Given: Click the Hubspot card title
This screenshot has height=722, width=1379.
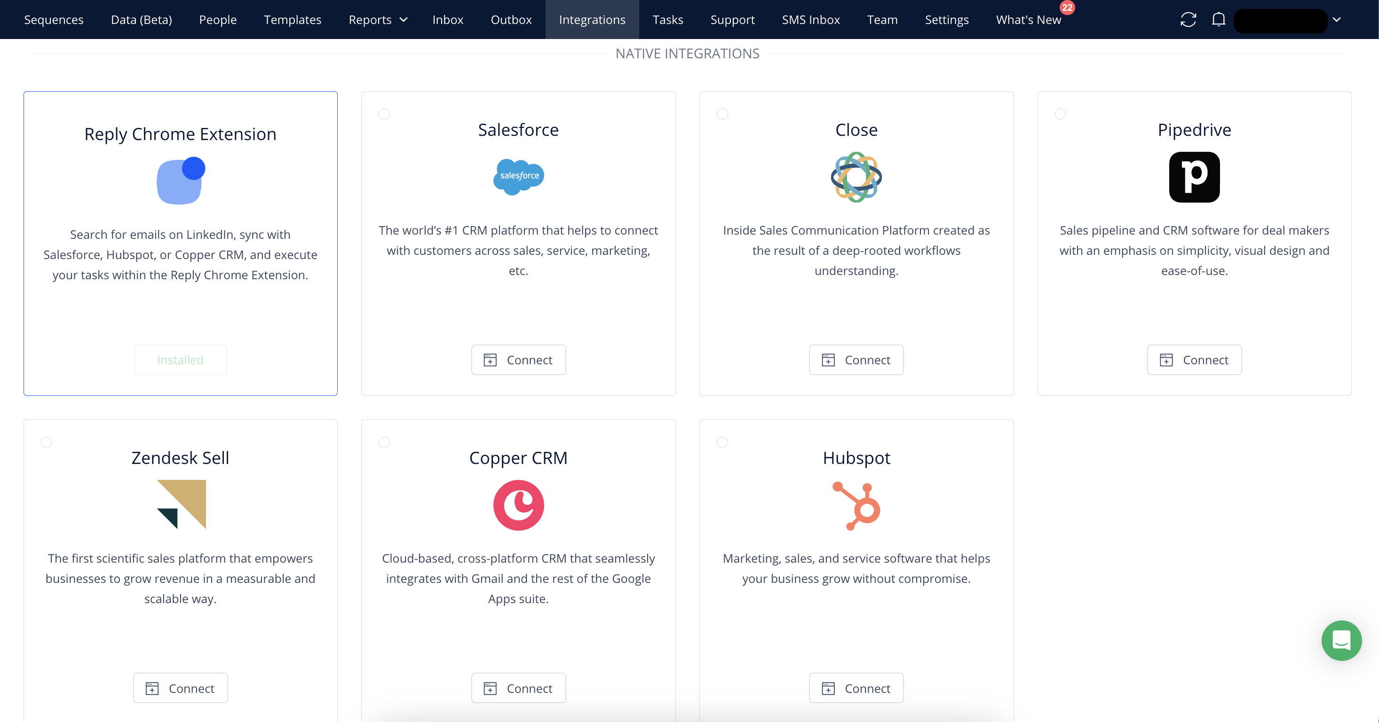Looking at the screenshot, I should pos(856,458).
